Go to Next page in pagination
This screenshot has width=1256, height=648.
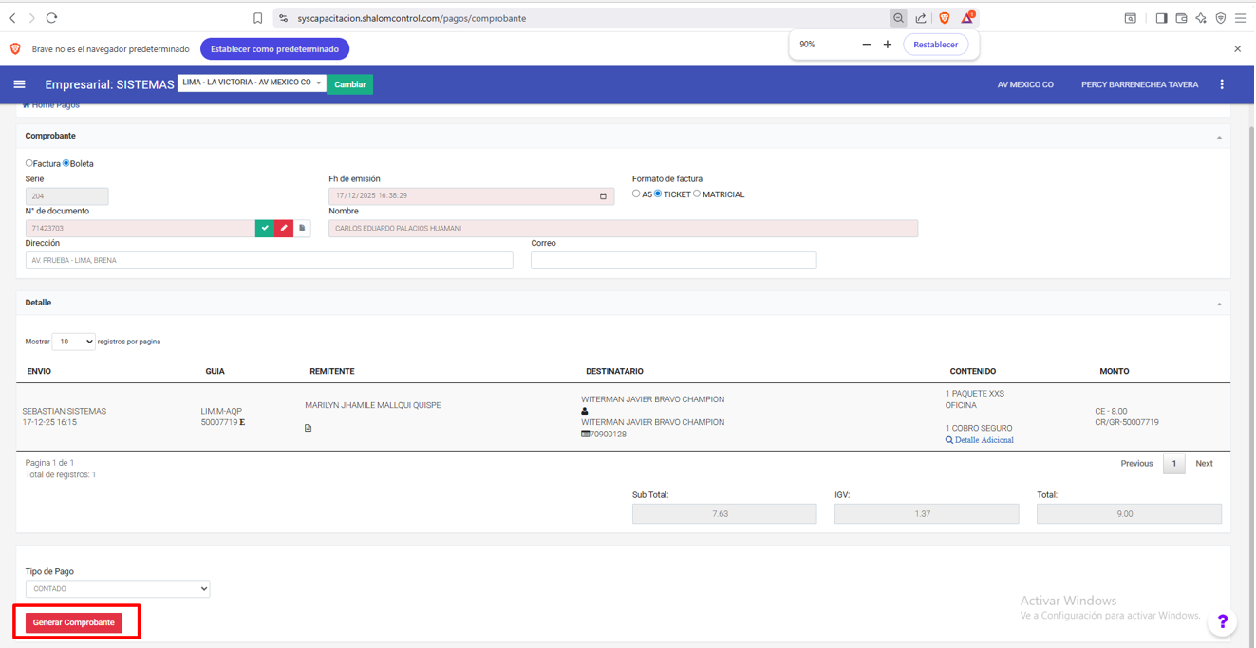(1204, 464)
